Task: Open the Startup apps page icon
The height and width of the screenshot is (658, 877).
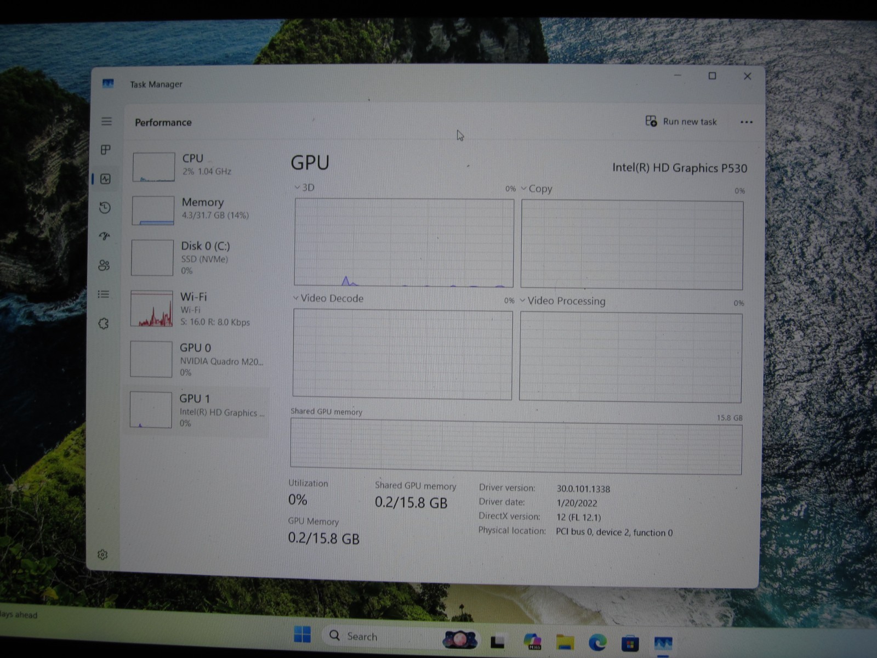Action: click(105, 236)
